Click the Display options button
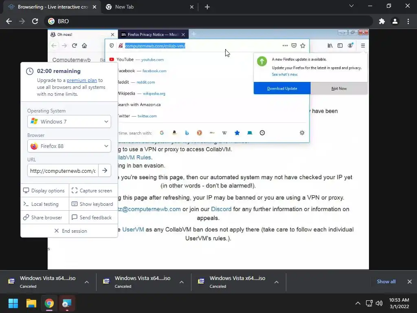The width and height of the screenshot is (417, 313). coord(44,191)
